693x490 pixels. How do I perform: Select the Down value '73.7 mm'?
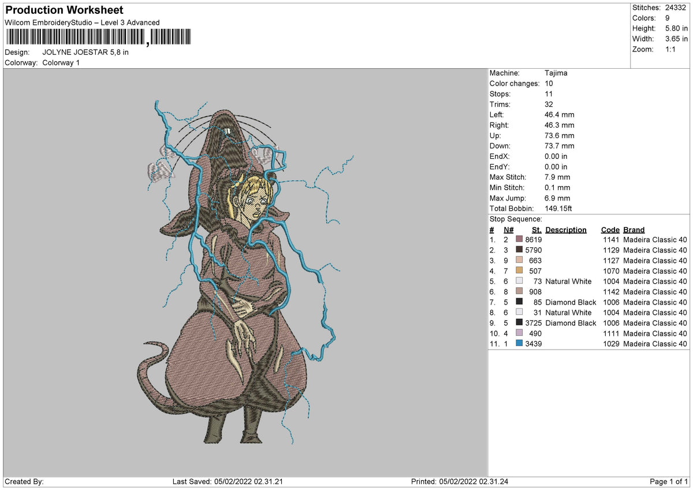pos(560,146)
